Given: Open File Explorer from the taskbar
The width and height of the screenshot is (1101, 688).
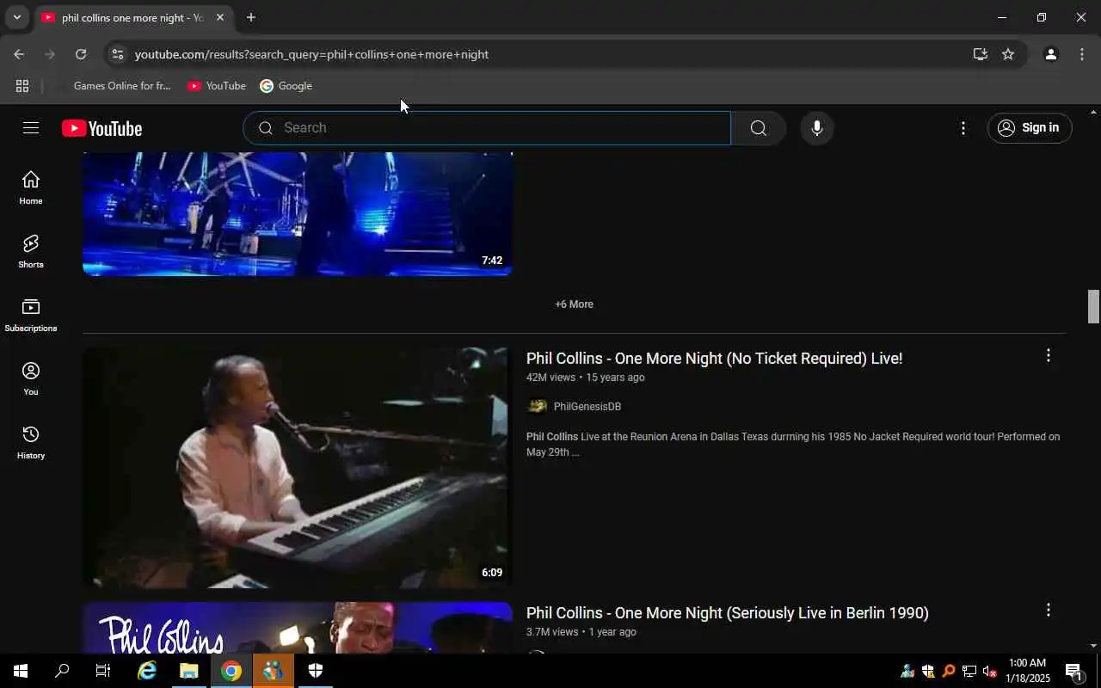Looking at the screenshot, I should (x=188, y=671).
